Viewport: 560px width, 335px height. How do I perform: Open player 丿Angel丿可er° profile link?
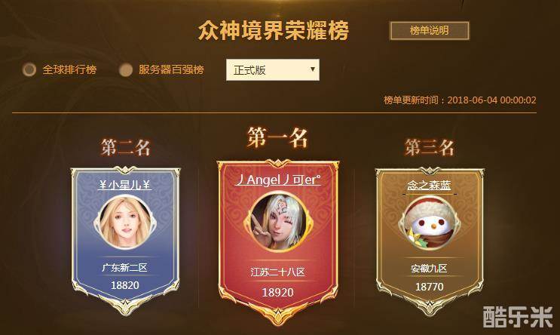click(278, 180)
